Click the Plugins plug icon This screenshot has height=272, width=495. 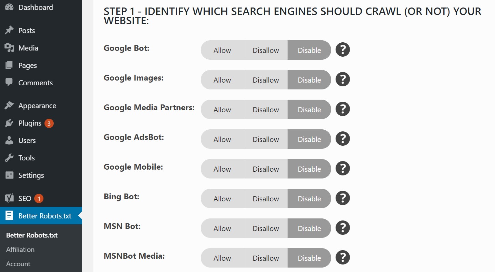(x=9, y=123)
